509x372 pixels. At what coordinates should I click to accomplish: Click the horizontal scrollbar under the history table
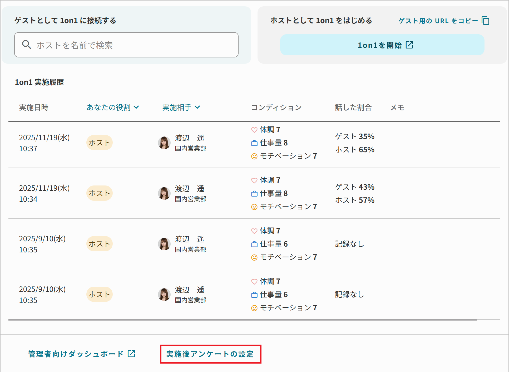point(242,320)
